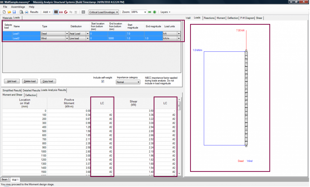Select the Load1 row selection checkbox
This screenshot has height=187, width=310.
pyautogui.click(x=8, y=33)
